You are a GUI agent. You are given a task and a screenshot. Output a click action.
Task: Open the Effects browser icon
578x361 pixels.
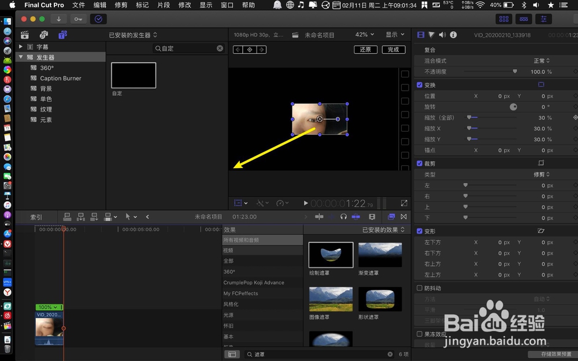coord(392,217)
